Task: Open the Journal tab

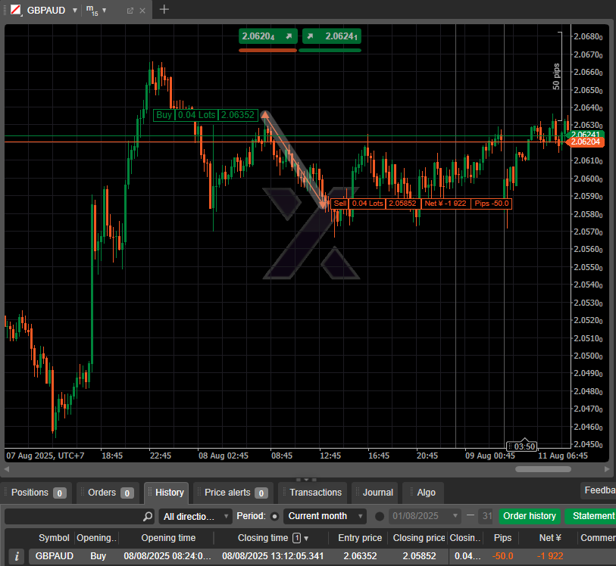Action: [x=375, y=493]
